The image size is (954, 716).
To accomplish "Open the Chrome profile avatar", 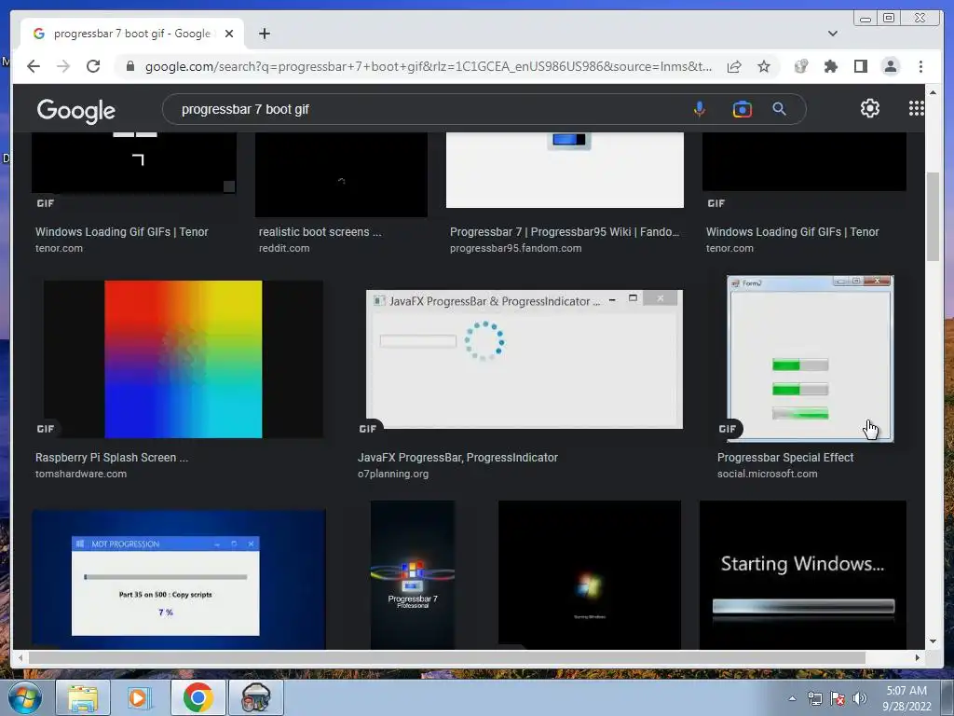I will tap(891, 66).
